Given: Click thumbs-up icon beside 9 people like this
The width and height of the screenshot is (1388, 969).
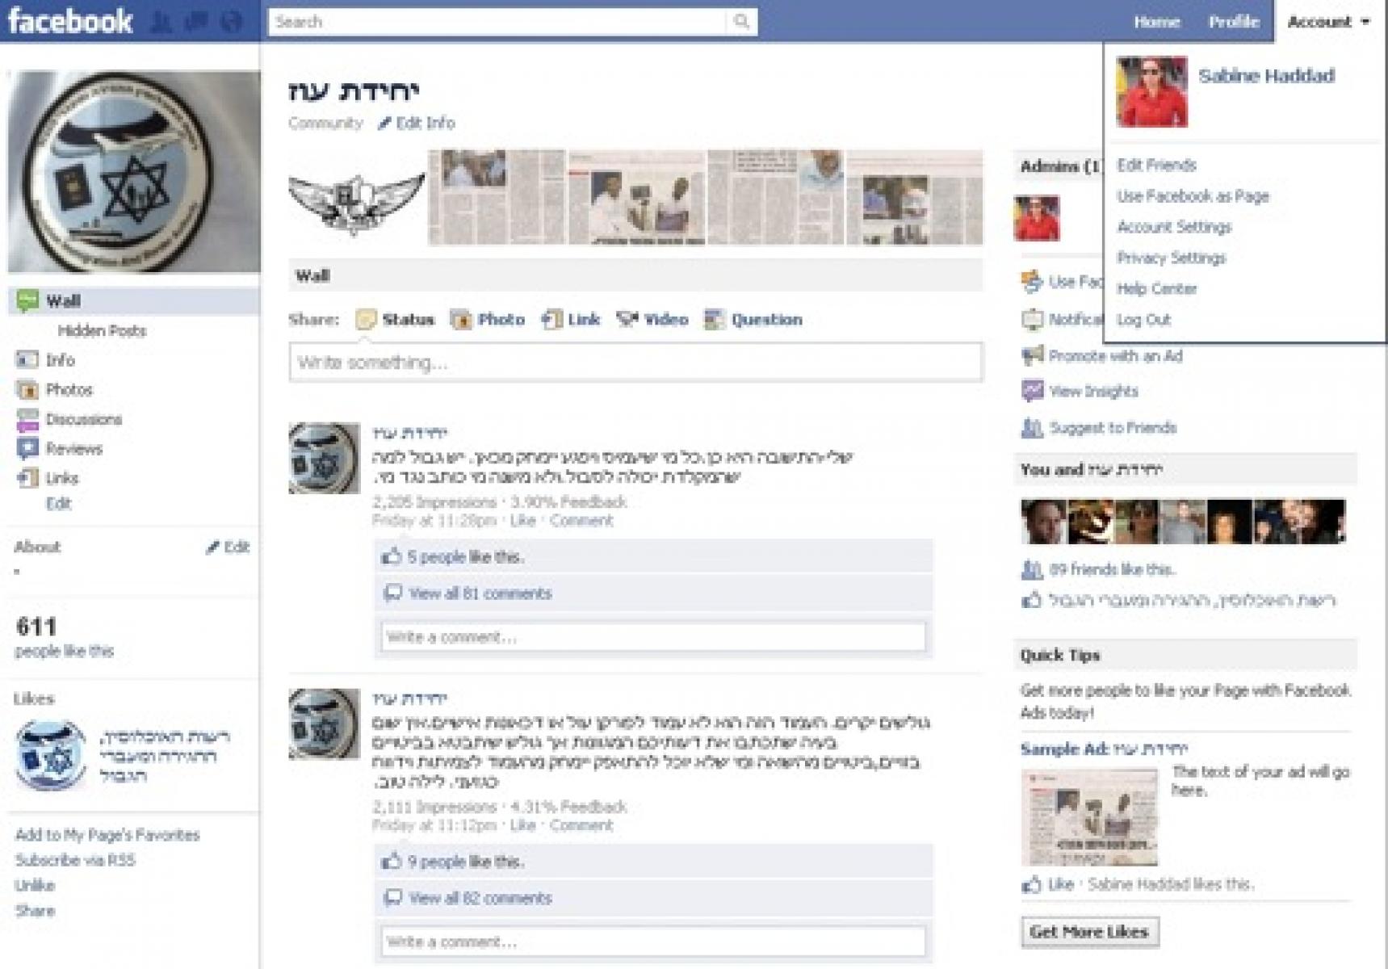Looking at the screenshot, I should tap(392, 862).
